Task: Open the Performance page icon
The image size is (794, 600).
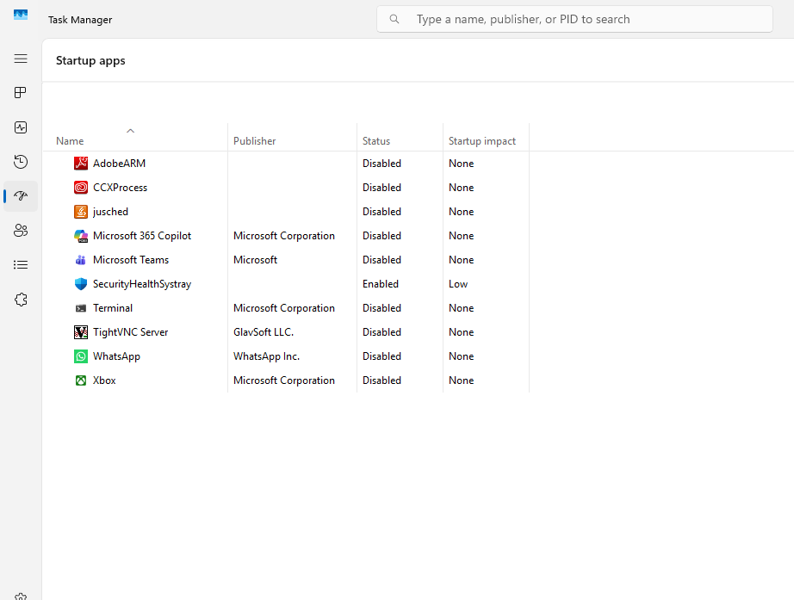Action: coord(21,127)
